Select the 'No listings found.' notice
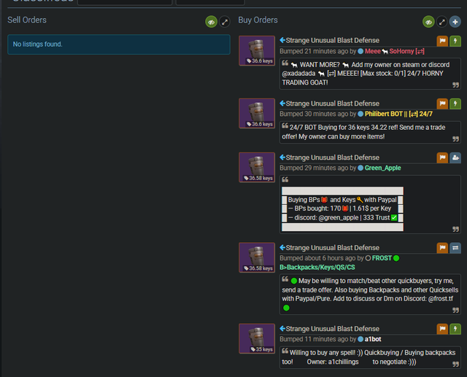Screen dimensions: 467x377 (119, 44)
